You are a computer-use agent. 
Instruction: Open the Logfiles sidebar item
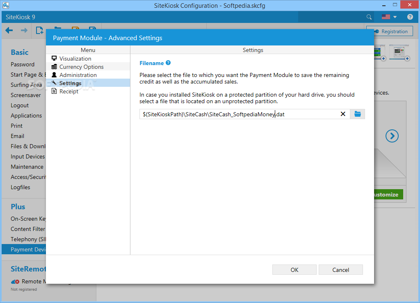tap(21, 187)
